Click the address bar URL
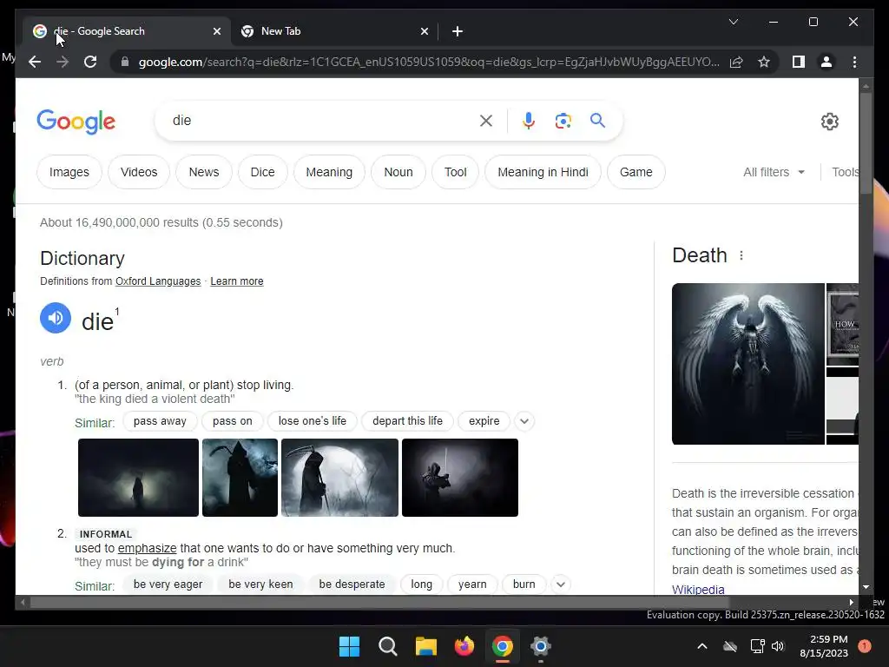Screen dimensions: 889x667 click(x=429, y=62)
